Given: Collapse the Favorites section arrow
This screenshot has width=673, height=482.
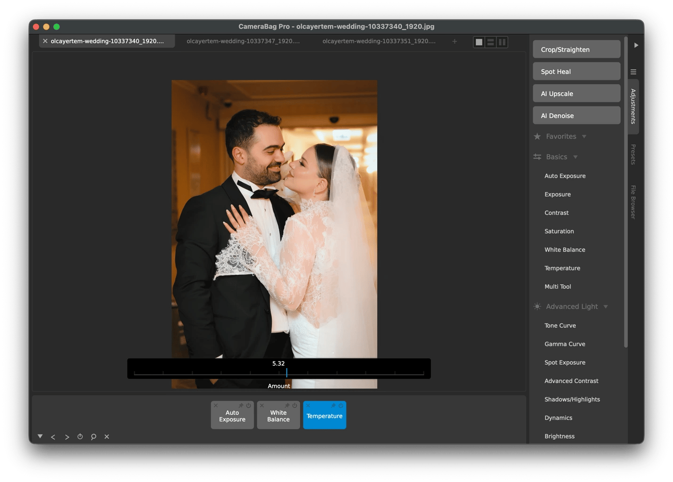Looking at the screenshot, I should pos(584,137).
